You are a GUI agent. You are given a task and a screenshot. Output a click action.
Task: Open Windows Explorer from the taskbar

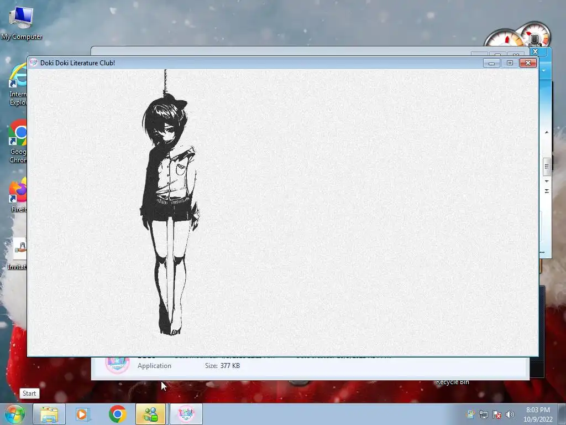click(x=49, y=414)
